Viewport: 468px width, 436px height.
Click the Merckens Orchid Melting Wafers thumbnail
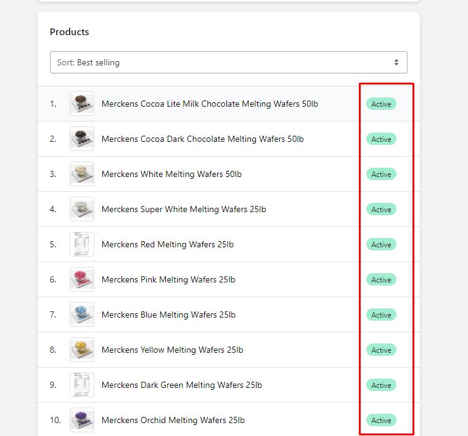click(82, 420)
